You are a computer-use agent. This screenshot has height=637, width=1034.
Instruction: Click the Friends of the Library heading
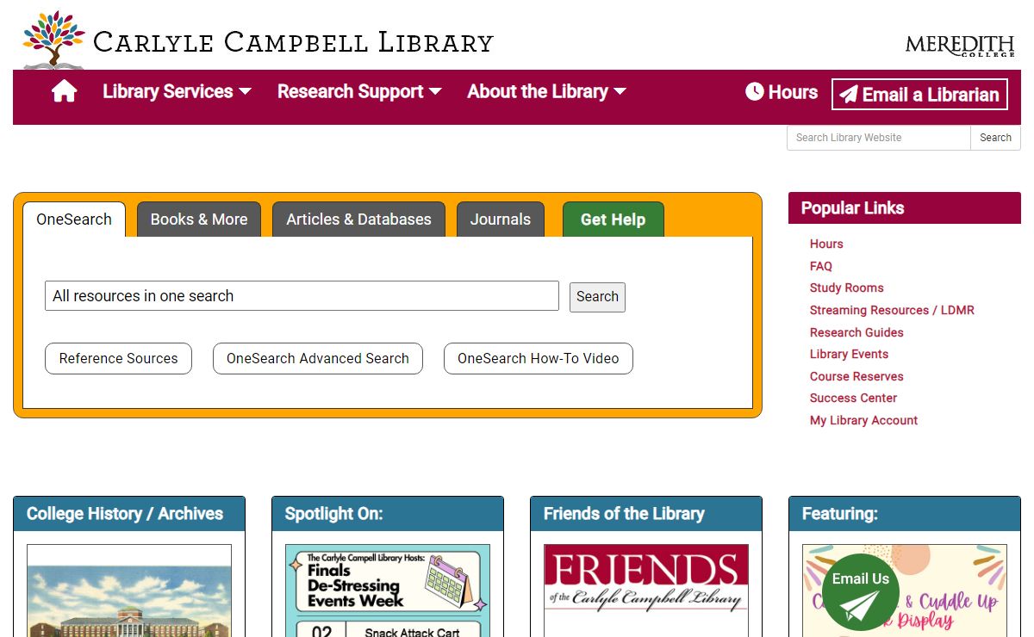pyautogui.click(x=624, y=514)
